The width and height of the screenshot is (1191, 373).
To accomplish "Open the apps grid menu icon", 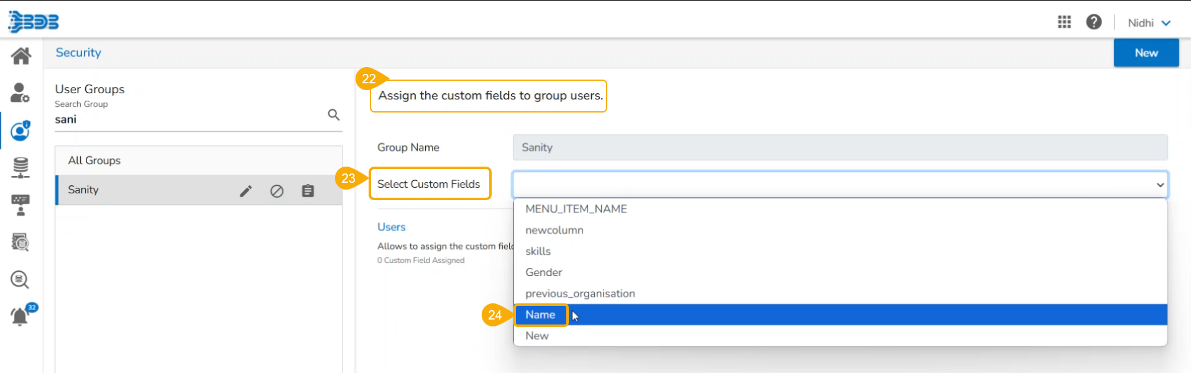I will coord(1064,22).
